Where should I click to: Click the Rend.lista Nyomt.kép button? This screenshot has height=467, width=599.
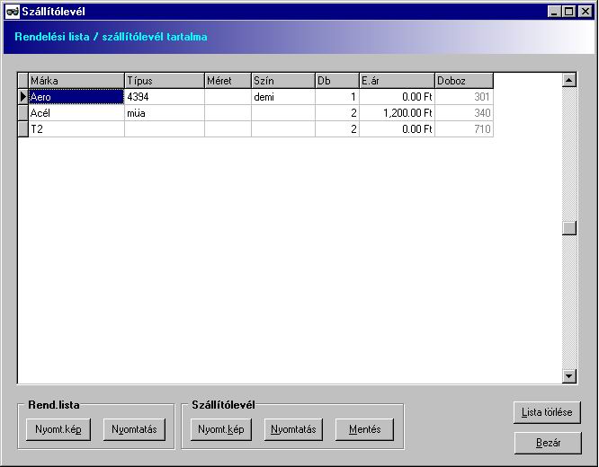pyautogui.click(x=58, y=429)
